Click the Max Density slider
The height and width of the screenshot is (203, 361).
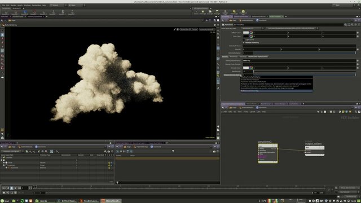coord(305,72)
